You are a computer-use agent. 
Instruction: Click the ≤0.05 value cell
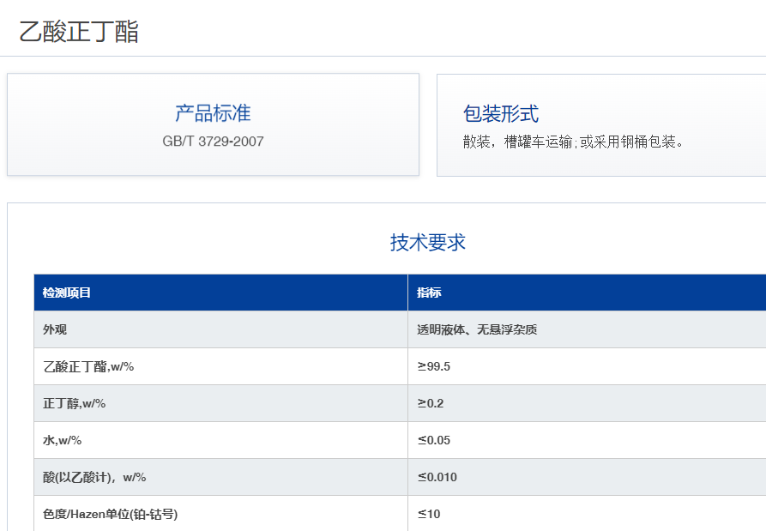[434, 440]
